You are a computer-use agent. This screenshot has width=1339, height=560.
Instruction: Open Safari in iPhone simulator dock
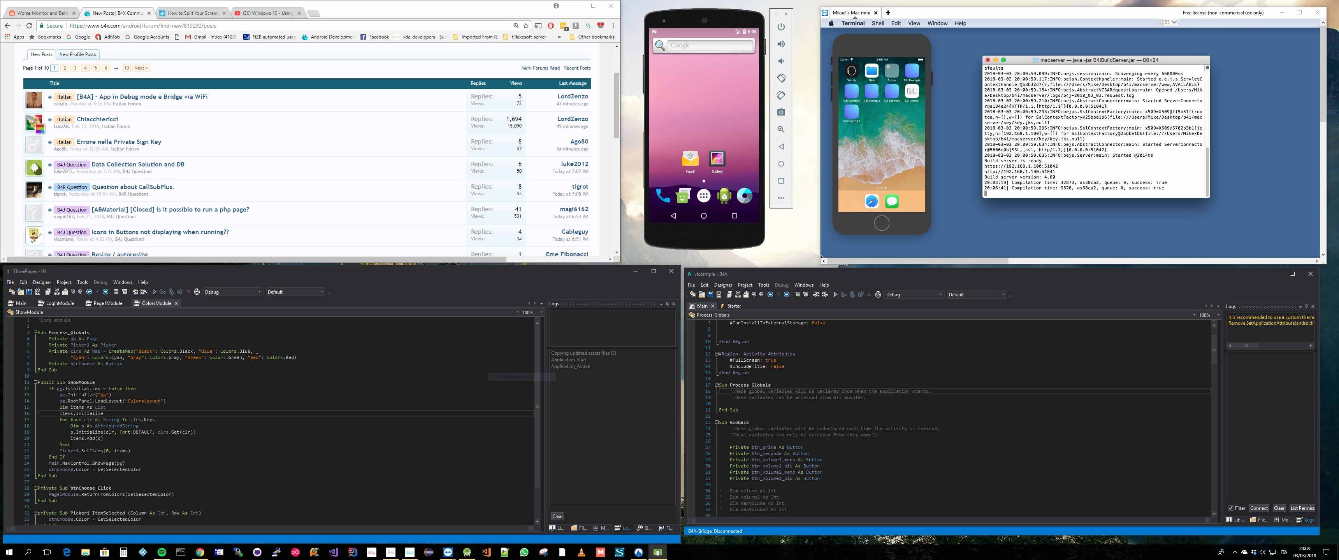(871, 201)
